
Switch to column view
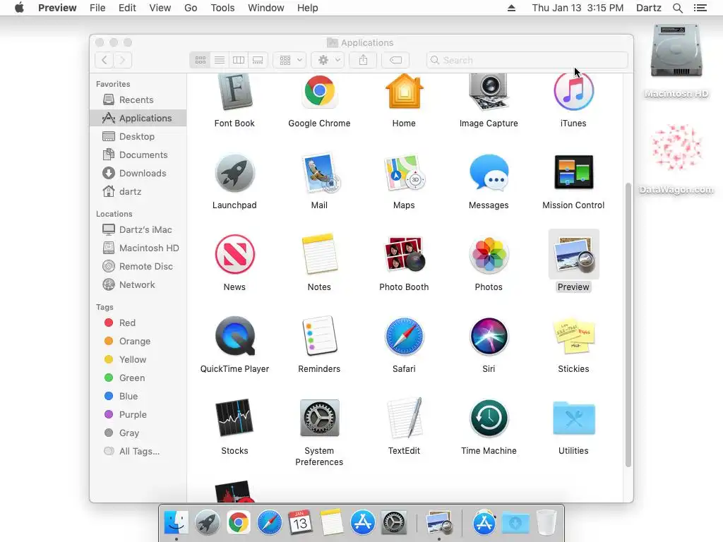point(239,60)
